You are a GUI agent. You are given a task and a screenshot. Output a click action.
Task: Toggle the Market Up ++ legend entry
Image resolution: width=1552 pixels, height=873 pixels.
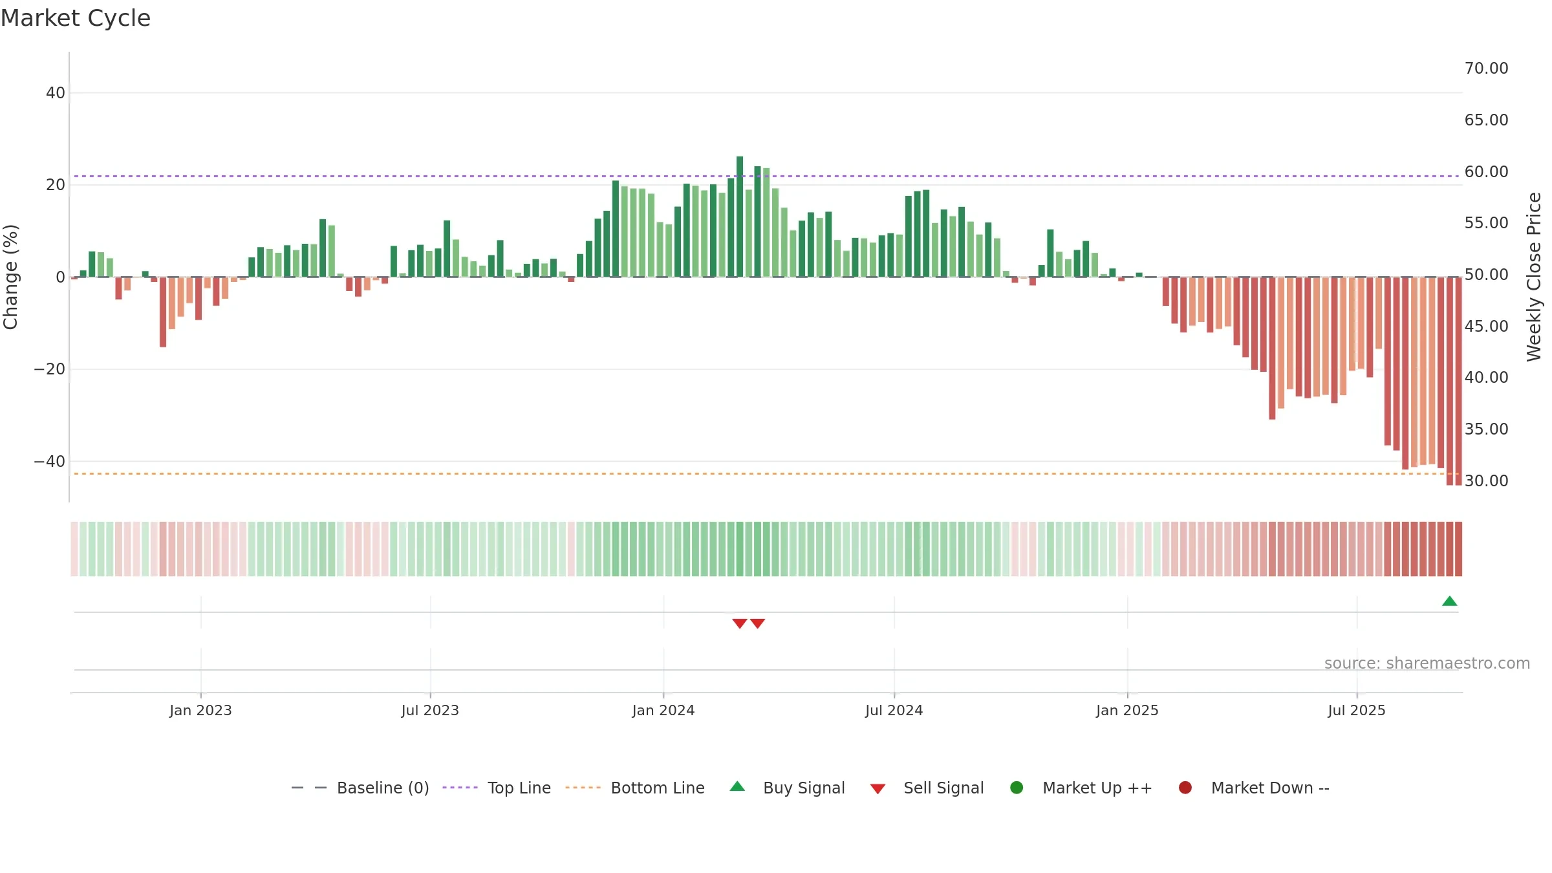coord(1081,788)
